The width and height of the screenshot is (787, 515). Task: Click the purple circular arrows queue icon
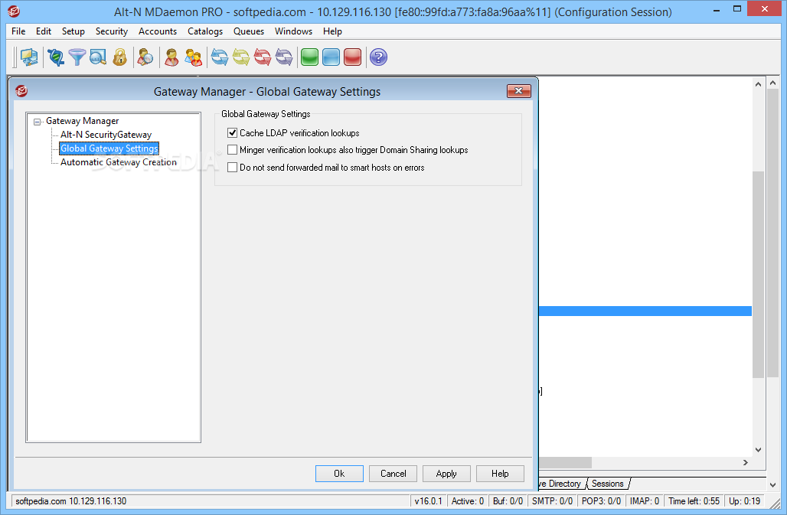click(x=284, y=57)
